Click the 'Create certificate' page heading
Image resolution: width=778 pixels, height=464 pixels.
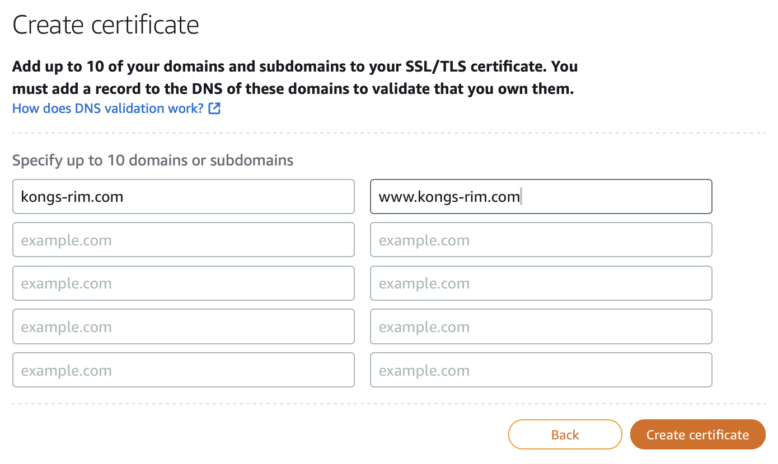point(106,25)
